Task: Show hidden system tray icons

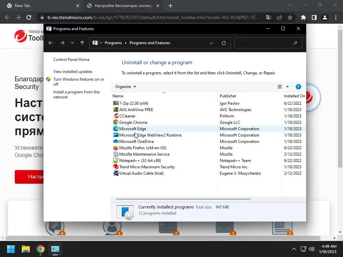Action: coord(294,249)
